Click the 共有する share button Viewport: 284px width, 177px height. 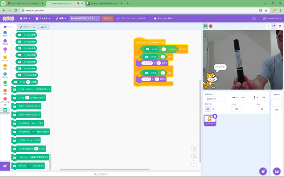tap(107, 18)
